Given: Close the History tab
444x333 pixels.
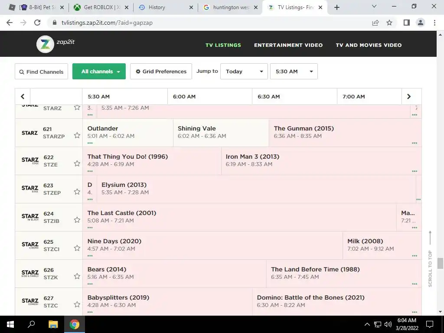Looking at the screenshot, I should click(191, 8).
